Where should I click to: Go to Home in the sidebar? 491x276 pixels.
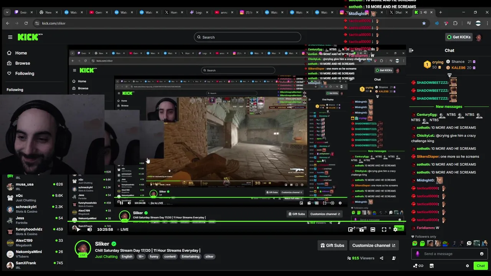tap(21, 53)
